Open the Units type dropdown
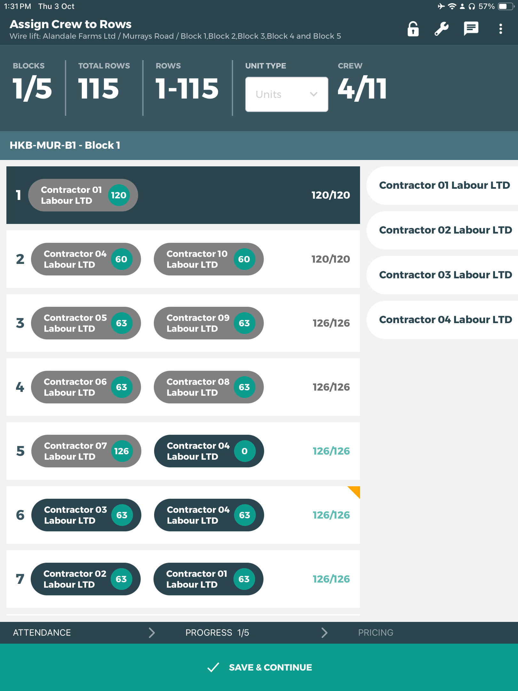The width and height of the screenshot is (518, 691). (286, 94)
